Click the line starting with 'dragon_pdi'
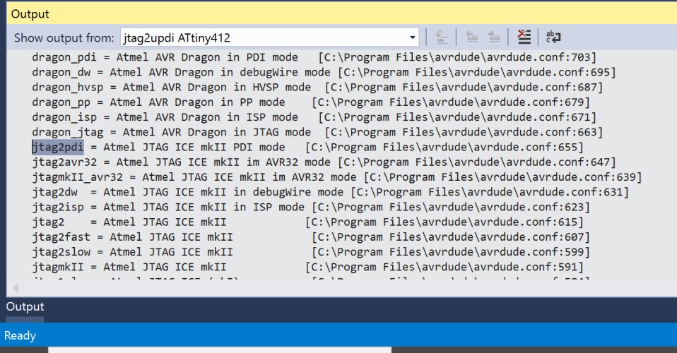The width and height of the screenshot is (677, 353). pos(314,57)
